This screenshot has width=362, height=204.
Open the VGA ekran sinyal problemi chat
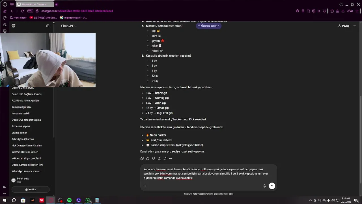click(x=26, y=158)
